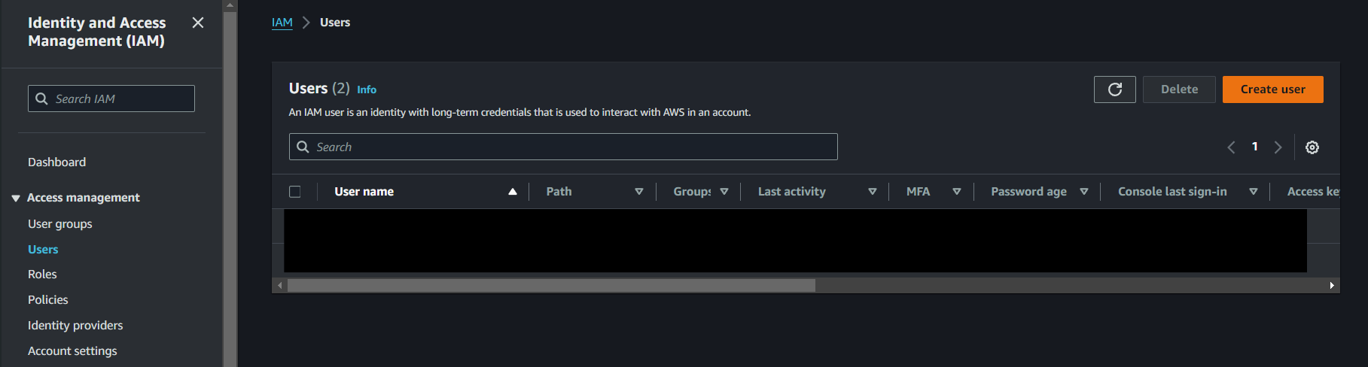Toggle select all users checkbox
Screen dimensions: 1368x367
(295, 192)
